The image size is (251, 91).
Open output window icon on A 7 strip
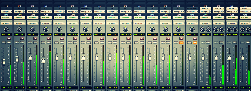tap(144, 12)
